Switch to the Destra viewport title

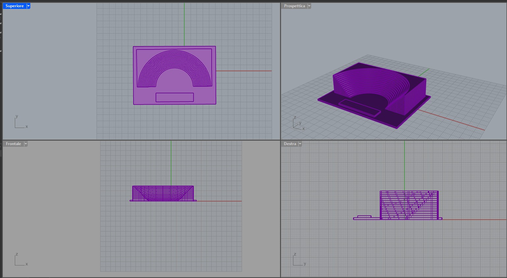[290, 144]
